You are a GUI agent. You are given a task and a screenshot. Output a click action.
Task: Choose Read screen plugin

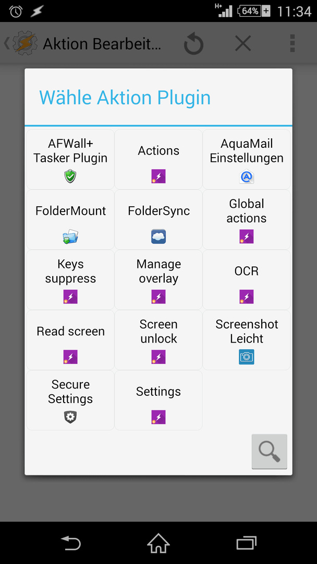(70, 340)
